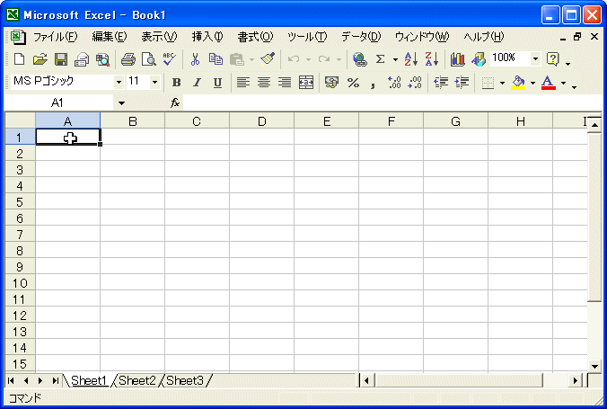Open a file with the folder icon

[x=40, y=59]
